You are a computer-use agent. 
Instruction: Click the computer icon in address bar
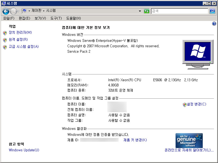coord(25,11)
